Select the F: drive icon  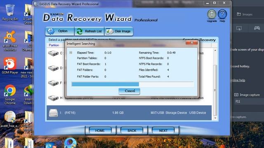coord(53,83)
